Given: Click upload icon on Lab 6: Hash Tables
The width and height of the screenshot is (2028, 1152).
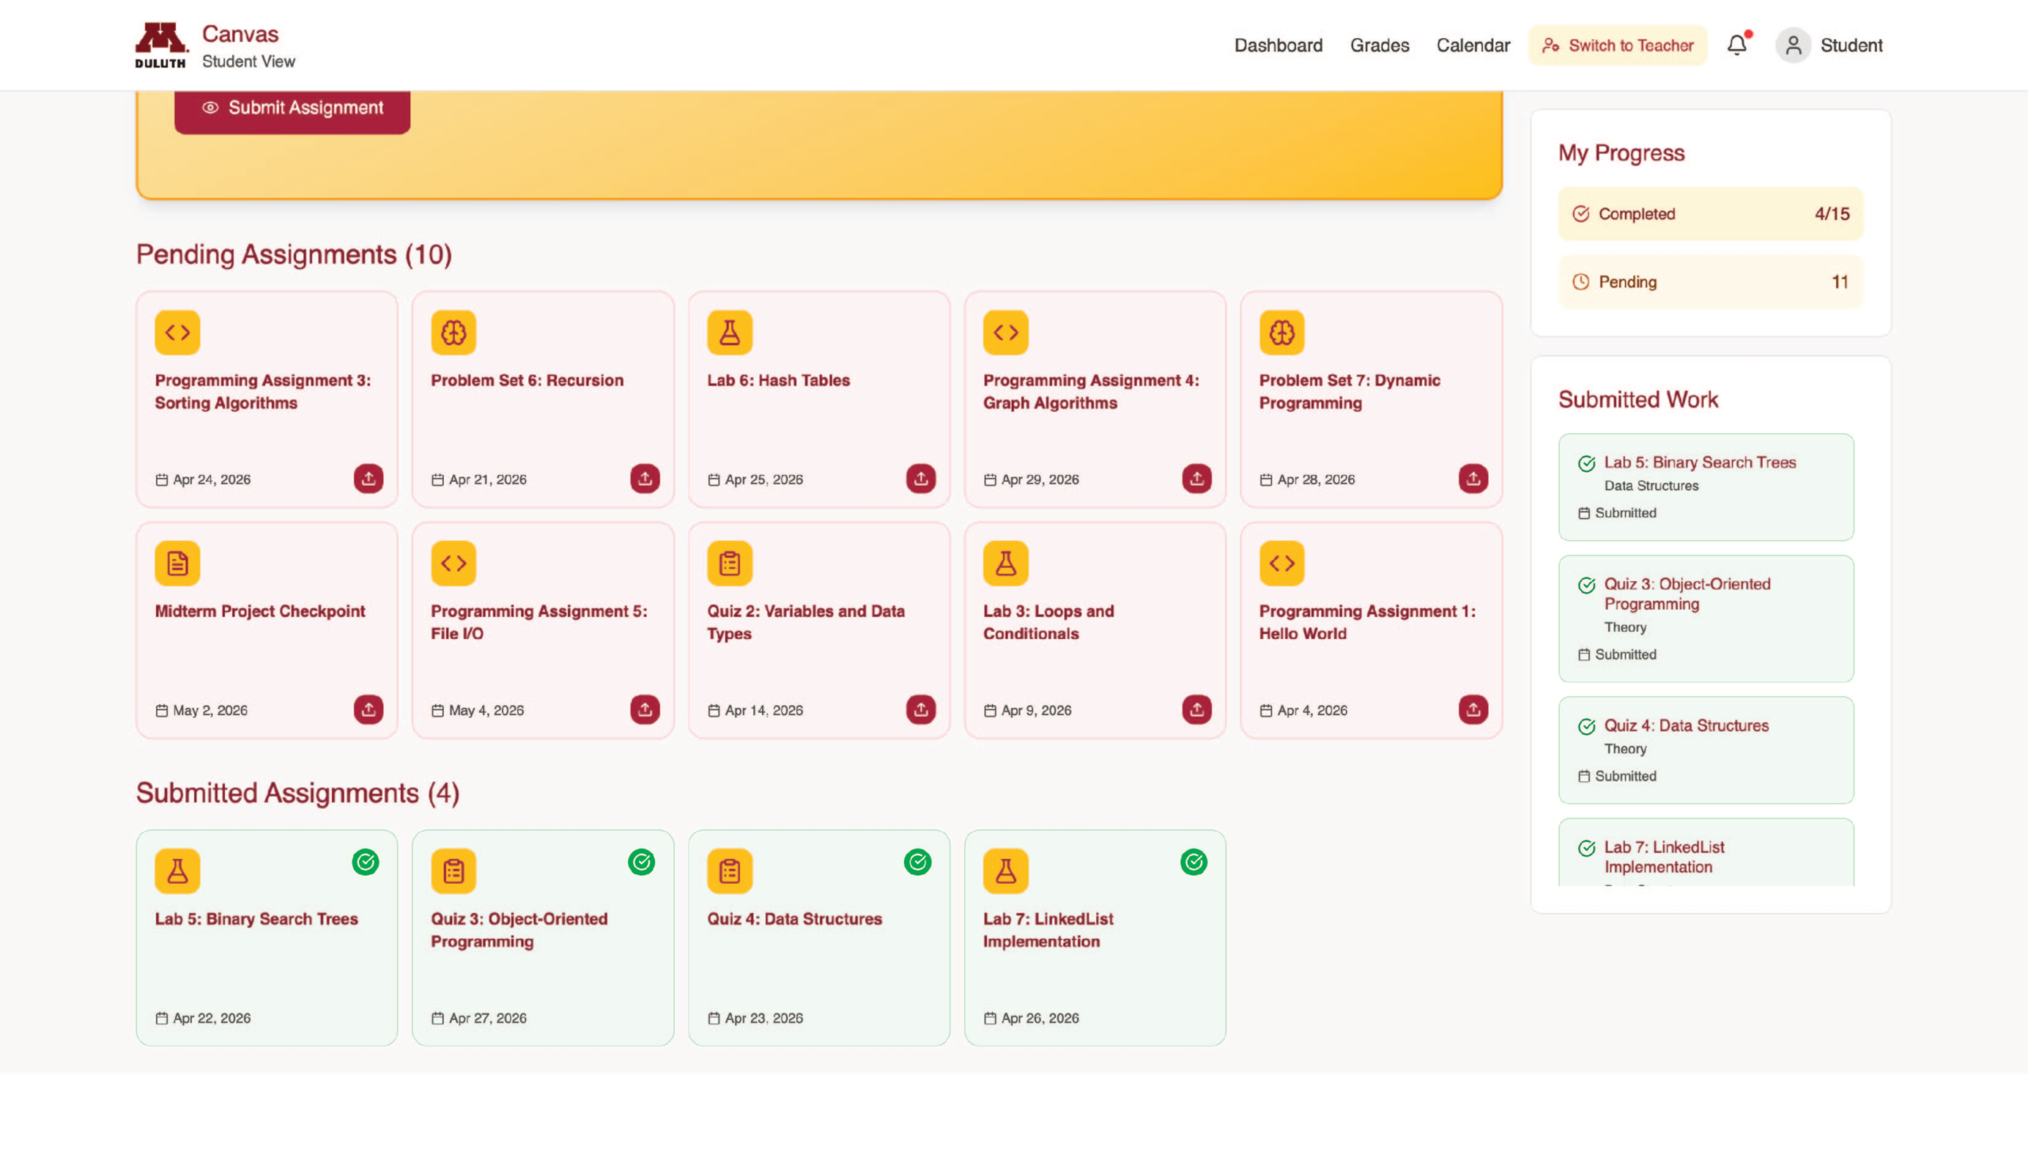Looking at the screenshot, I should [x=921, y=478].
